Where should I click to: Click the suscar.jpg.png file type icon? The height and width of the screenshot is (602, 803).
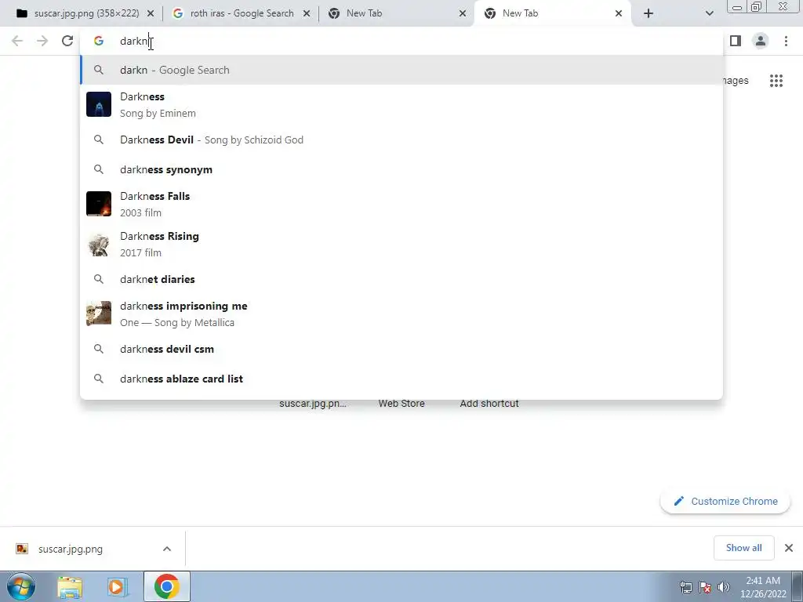tap(22, 549)
